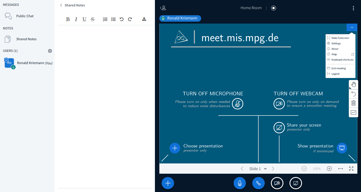Viewport: 361px width, 192px height.
Task: Toggle multi-user whiteboard mode icon
Action: click(353, 112)
